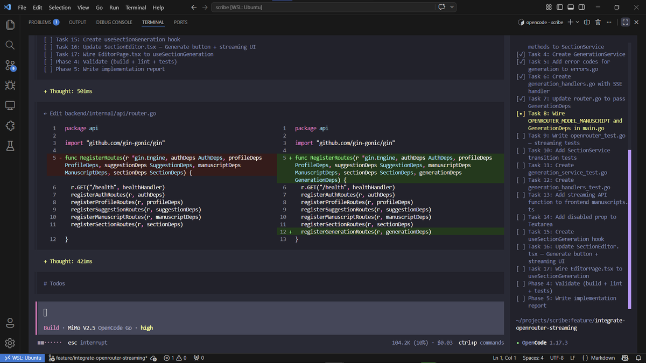646x363 pixels.
Task: Click the forwarded ports indicator in status bar
Action: tap(199, 358)
